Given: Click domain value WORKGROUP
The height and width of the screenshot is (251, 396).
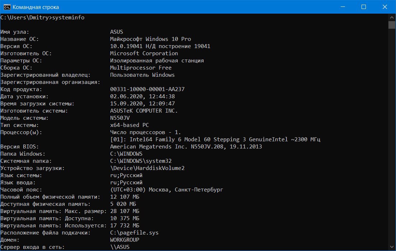Looking at the screenshot, I should coord(125,240).
